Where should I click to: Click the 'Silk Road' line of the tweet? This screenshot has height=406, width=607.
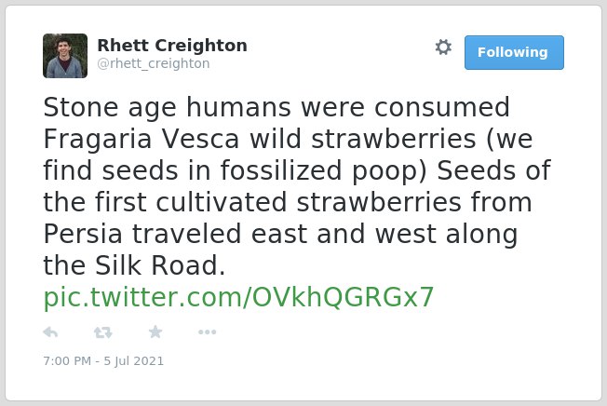click(x=134, y=265)
